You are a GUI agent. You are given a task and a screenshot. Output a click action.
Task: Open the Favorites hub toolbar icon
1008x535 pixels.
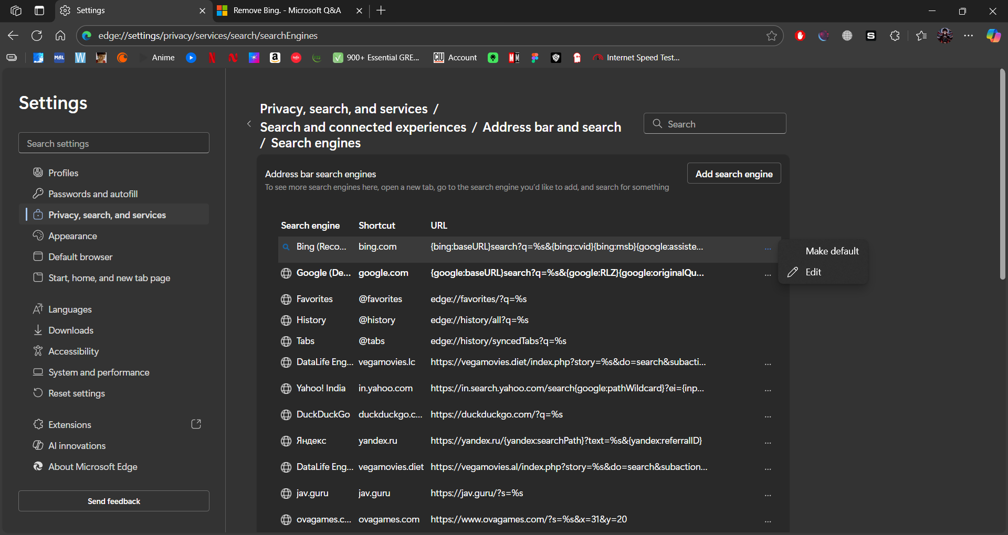coord(921,36)
